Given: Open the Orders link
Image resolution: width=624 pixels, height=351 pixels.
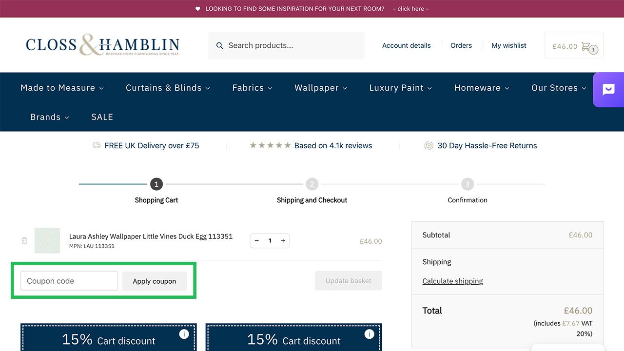Looking at the screenshot, I should 461,45.
